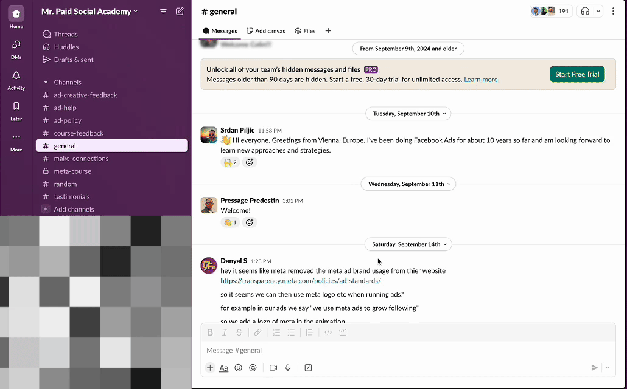The width and height of the screenshot is (627, 389).
Task: Mention someone with the @ icon
Action: pyautogui.click(x=253, y=368)
